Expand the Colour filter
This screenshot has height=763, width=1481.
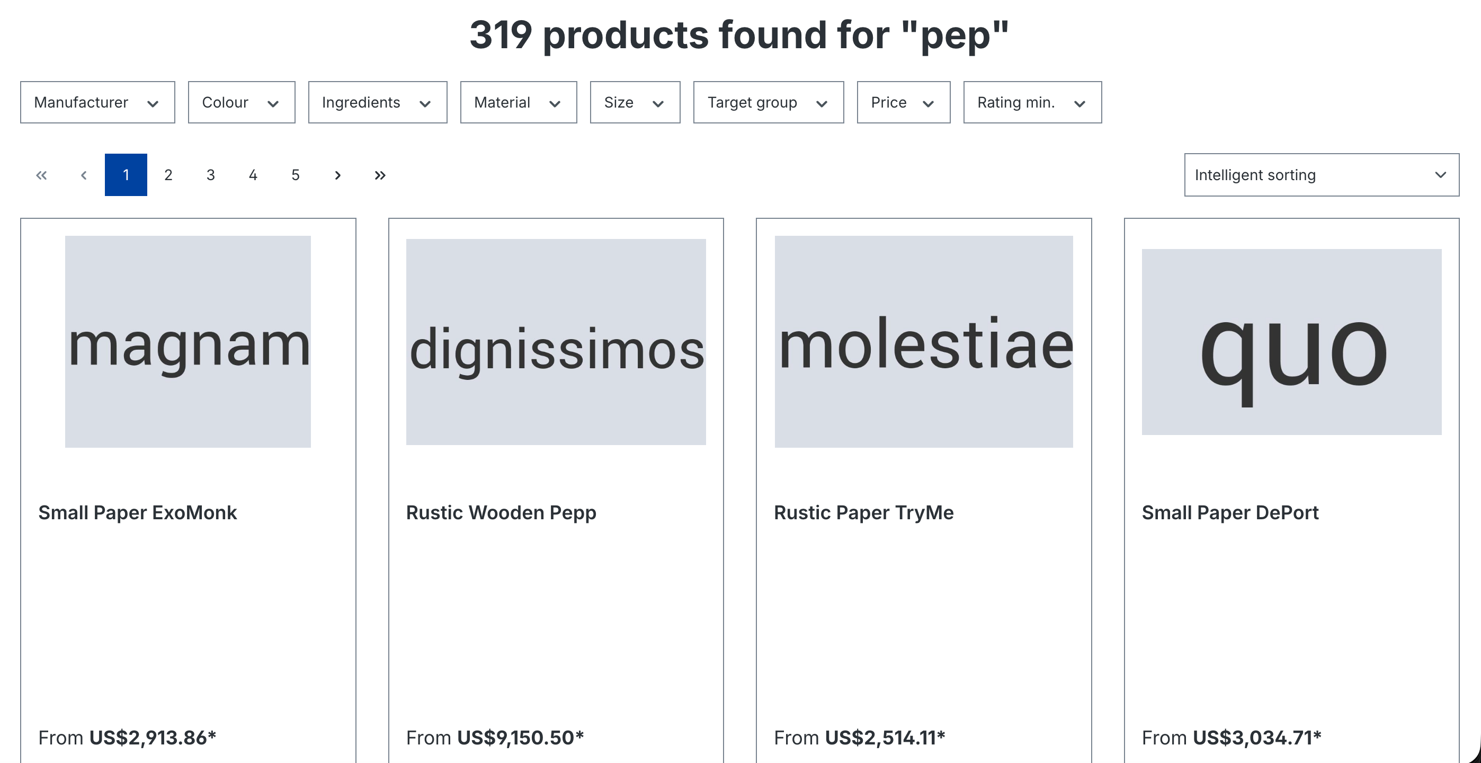242,102
